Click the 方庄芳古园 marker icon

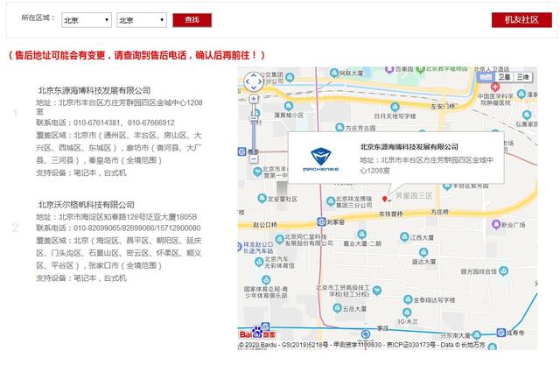tap(339, 128)
